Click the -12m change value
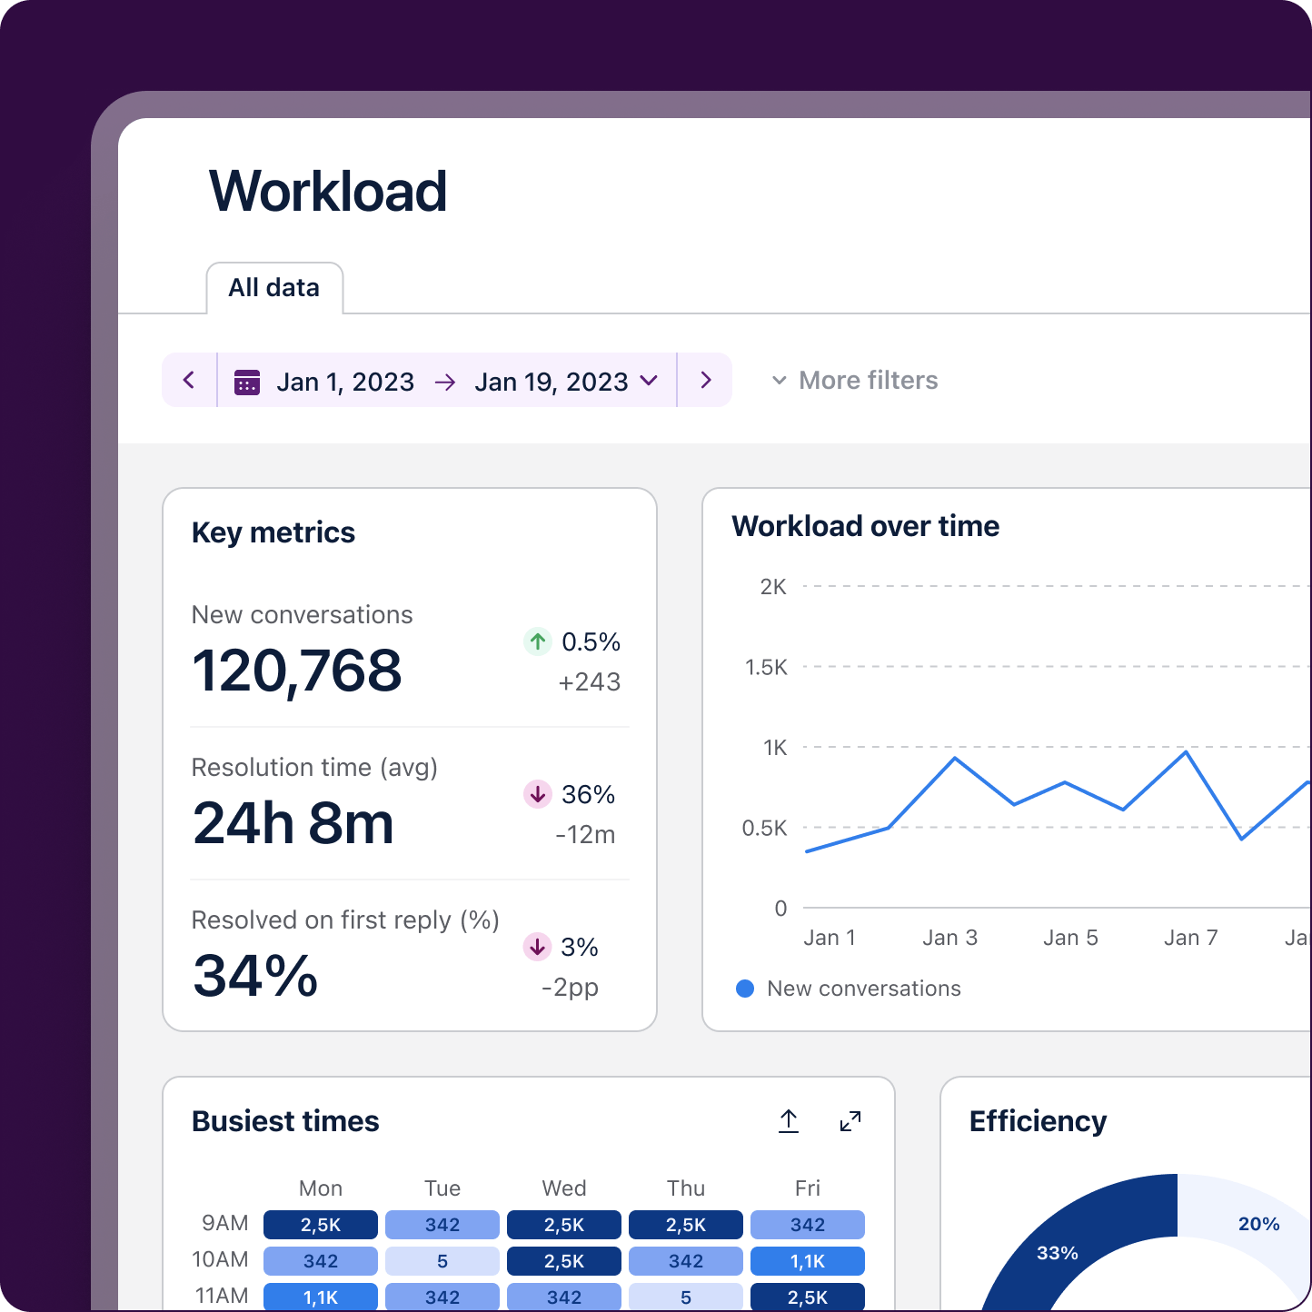 click(585, 834)
